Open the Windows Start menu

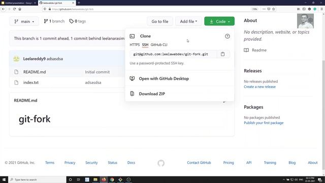click(4, 179)
